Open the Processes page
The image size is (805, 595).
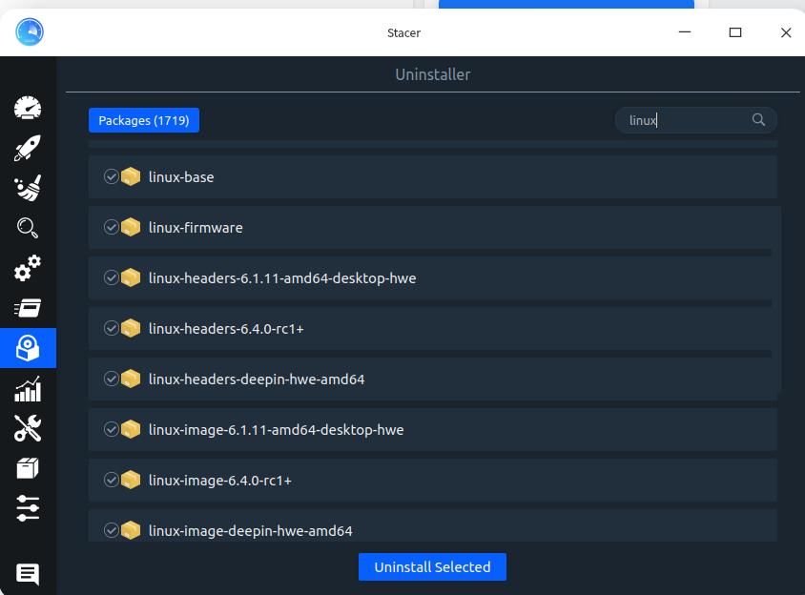pyautogui.click(x=28, y=308)
